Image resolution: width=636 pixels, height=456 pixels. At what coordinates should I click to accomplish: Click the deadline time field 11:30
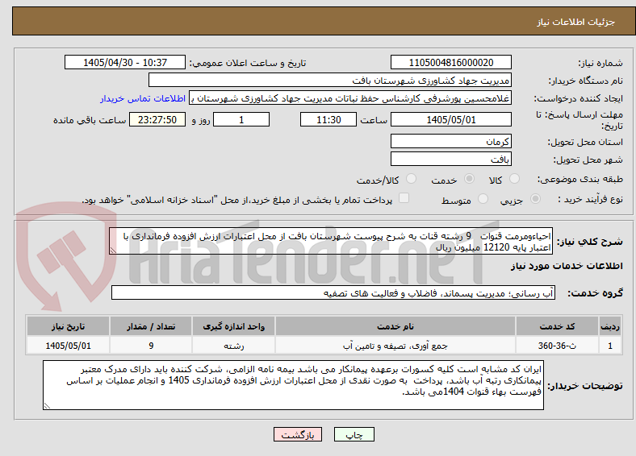[x=328, y=119]
